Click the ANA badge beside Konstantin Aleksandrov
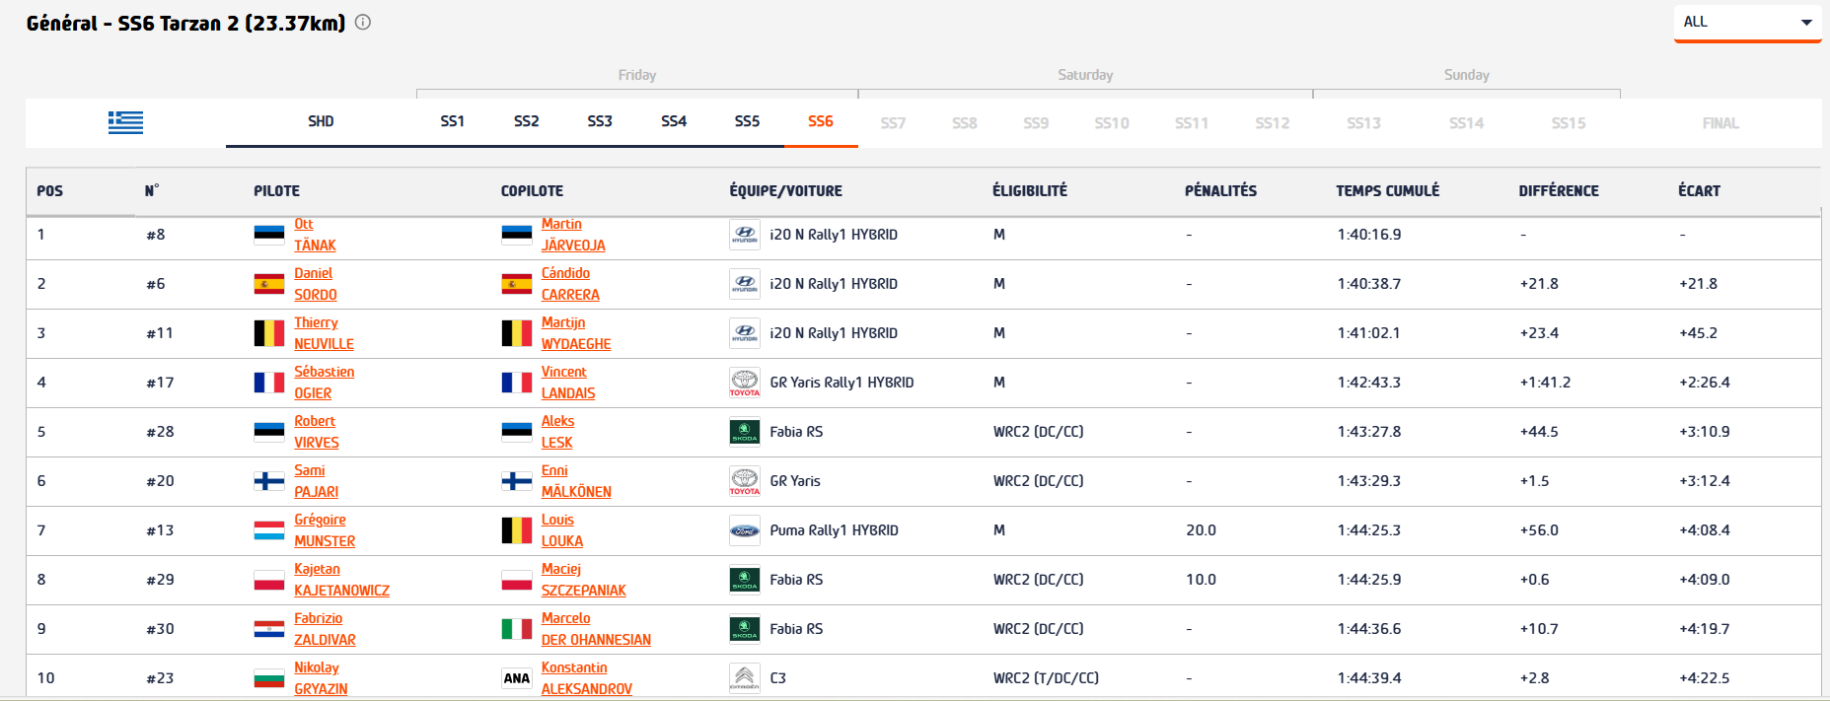The height and width of the screenshot is (701, 1830). point(516,678)
